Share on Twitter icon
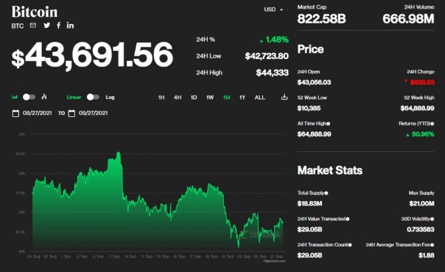Viewport: 445px width, 272px height. click(46, 25)
